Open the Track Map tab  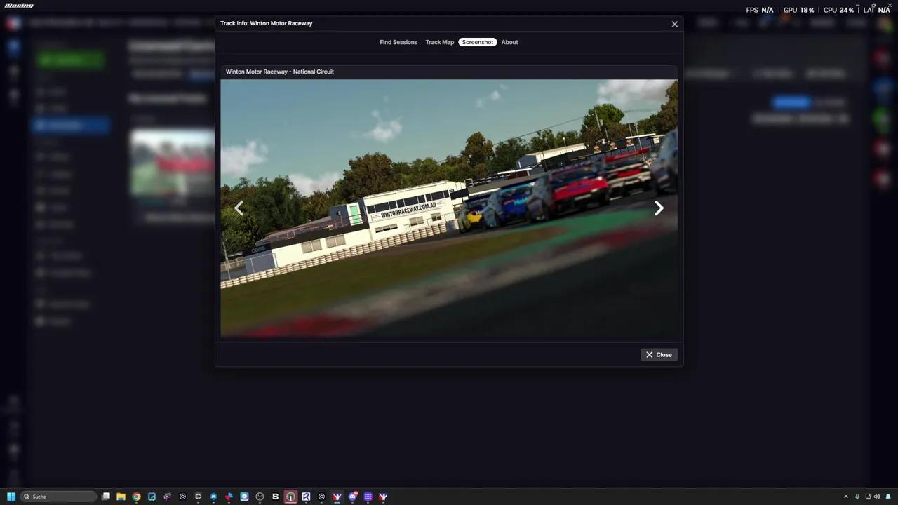pyautogui.click(x=439, y=42)
